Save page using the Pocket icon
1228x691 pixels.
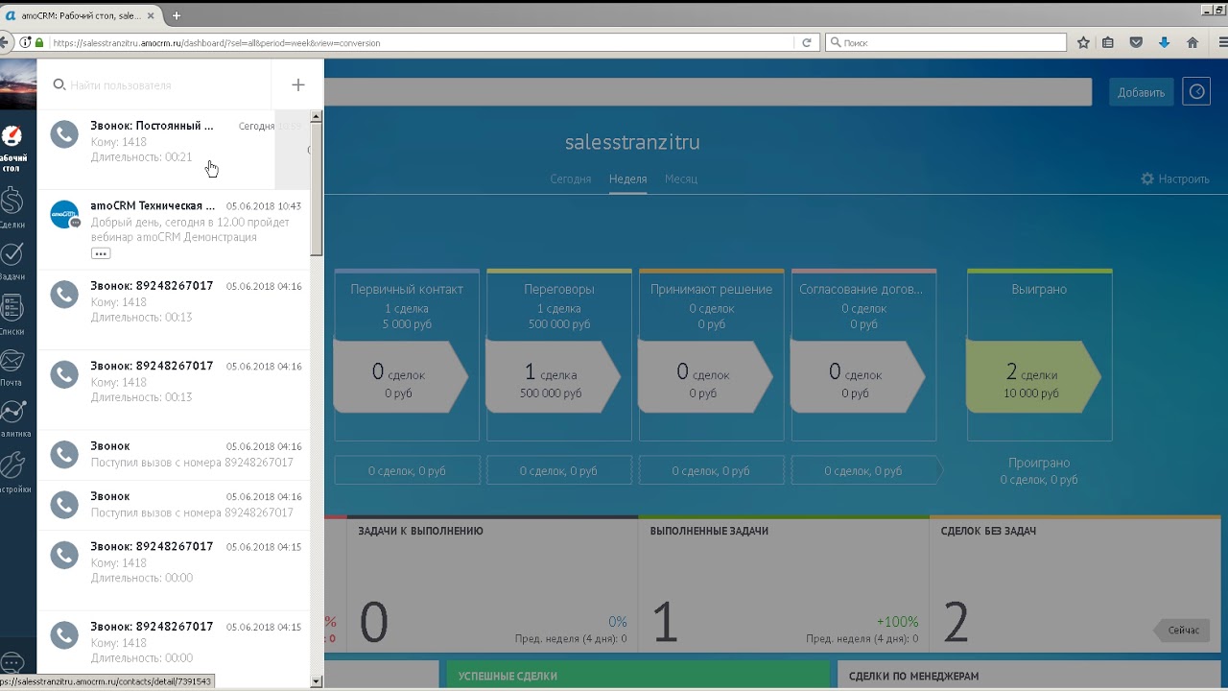point(1136,42)
